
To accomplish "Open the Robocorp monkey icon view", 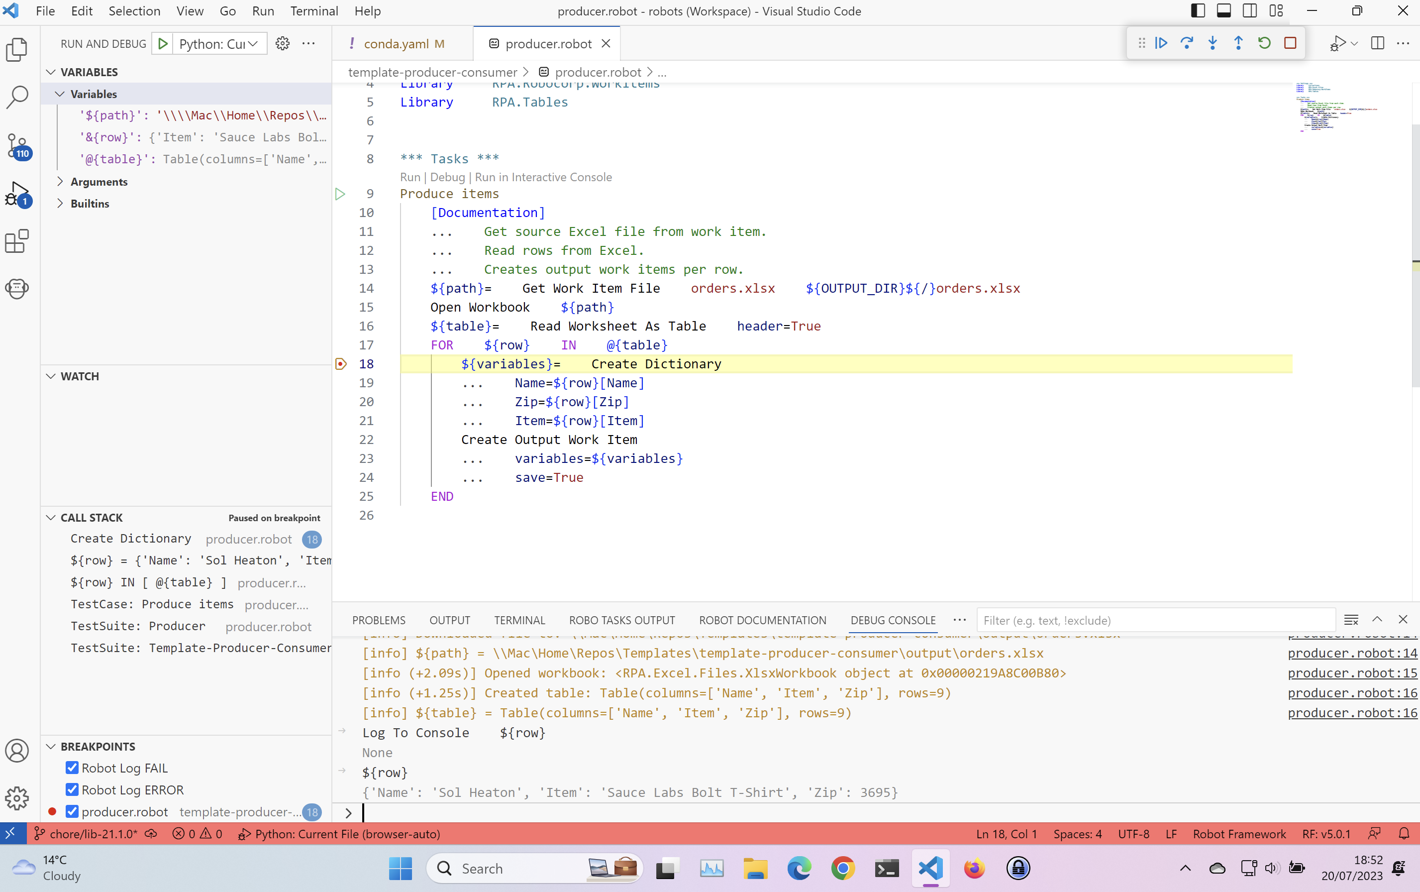I will 17,289.
